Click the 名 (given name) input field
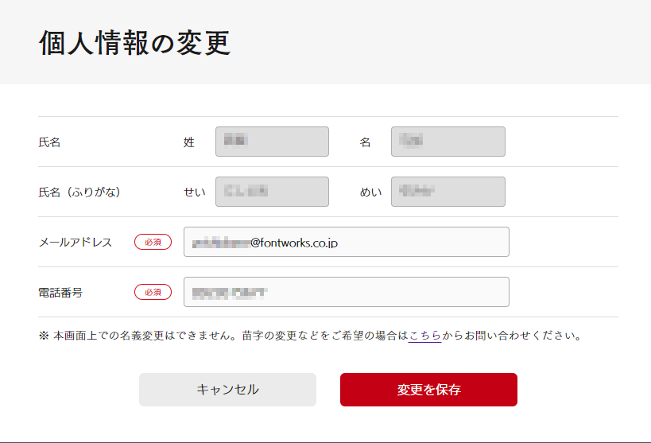The height and width of the screenshot is (443, 651). (448, 142)
